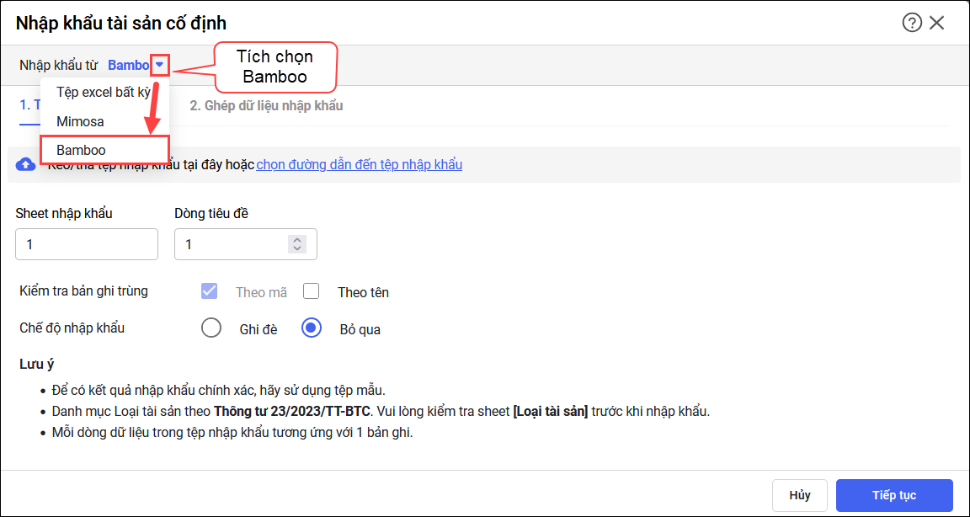
Task: Enable the 'Theo tên' duplicate check
Action: 312,291
